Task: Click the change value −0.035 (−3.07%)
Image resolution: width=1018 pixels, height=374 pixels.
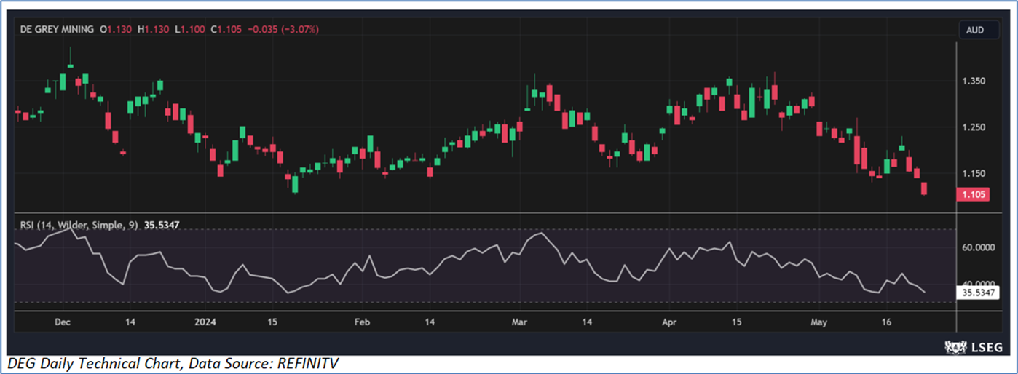Action: 284,29
